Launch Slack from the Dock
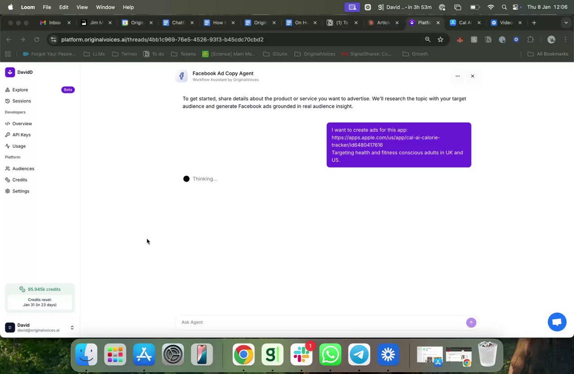 301,355
